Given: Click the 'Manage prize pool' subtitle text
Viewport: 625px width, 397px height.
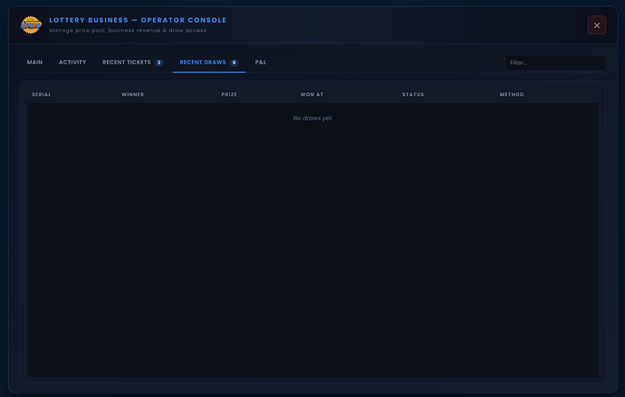Looking at the screenshot, I should 128,30.
